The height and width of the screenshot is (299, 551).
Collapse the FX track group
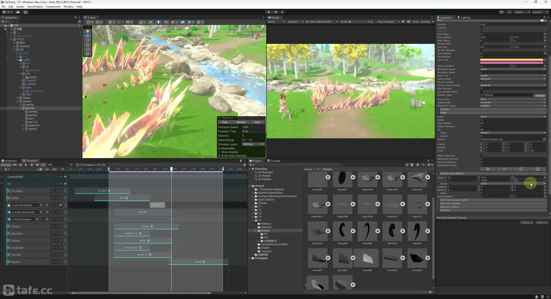coord(2,184)
